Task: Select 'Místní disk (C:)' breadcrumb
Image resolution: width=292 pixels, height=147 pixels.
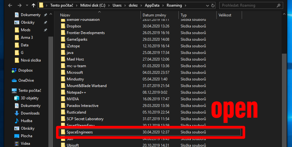Action: (x=93, y=5)
